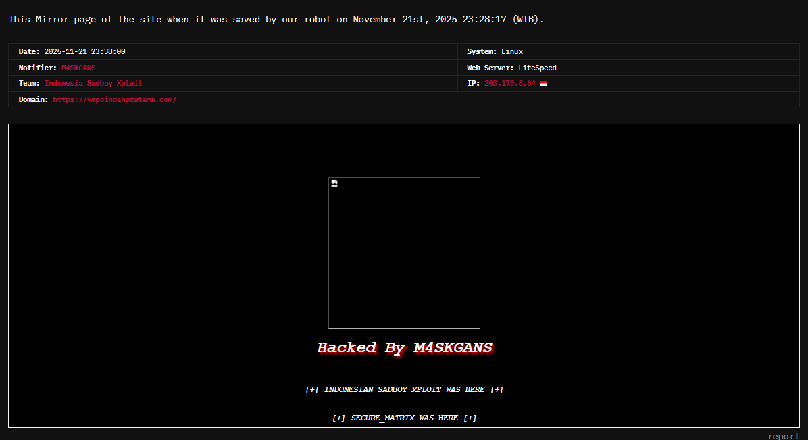Click the Indonesian flag icon beside the IP
Image resolution: width=808 pixels, height=440 pixels.
pos(543,84)
